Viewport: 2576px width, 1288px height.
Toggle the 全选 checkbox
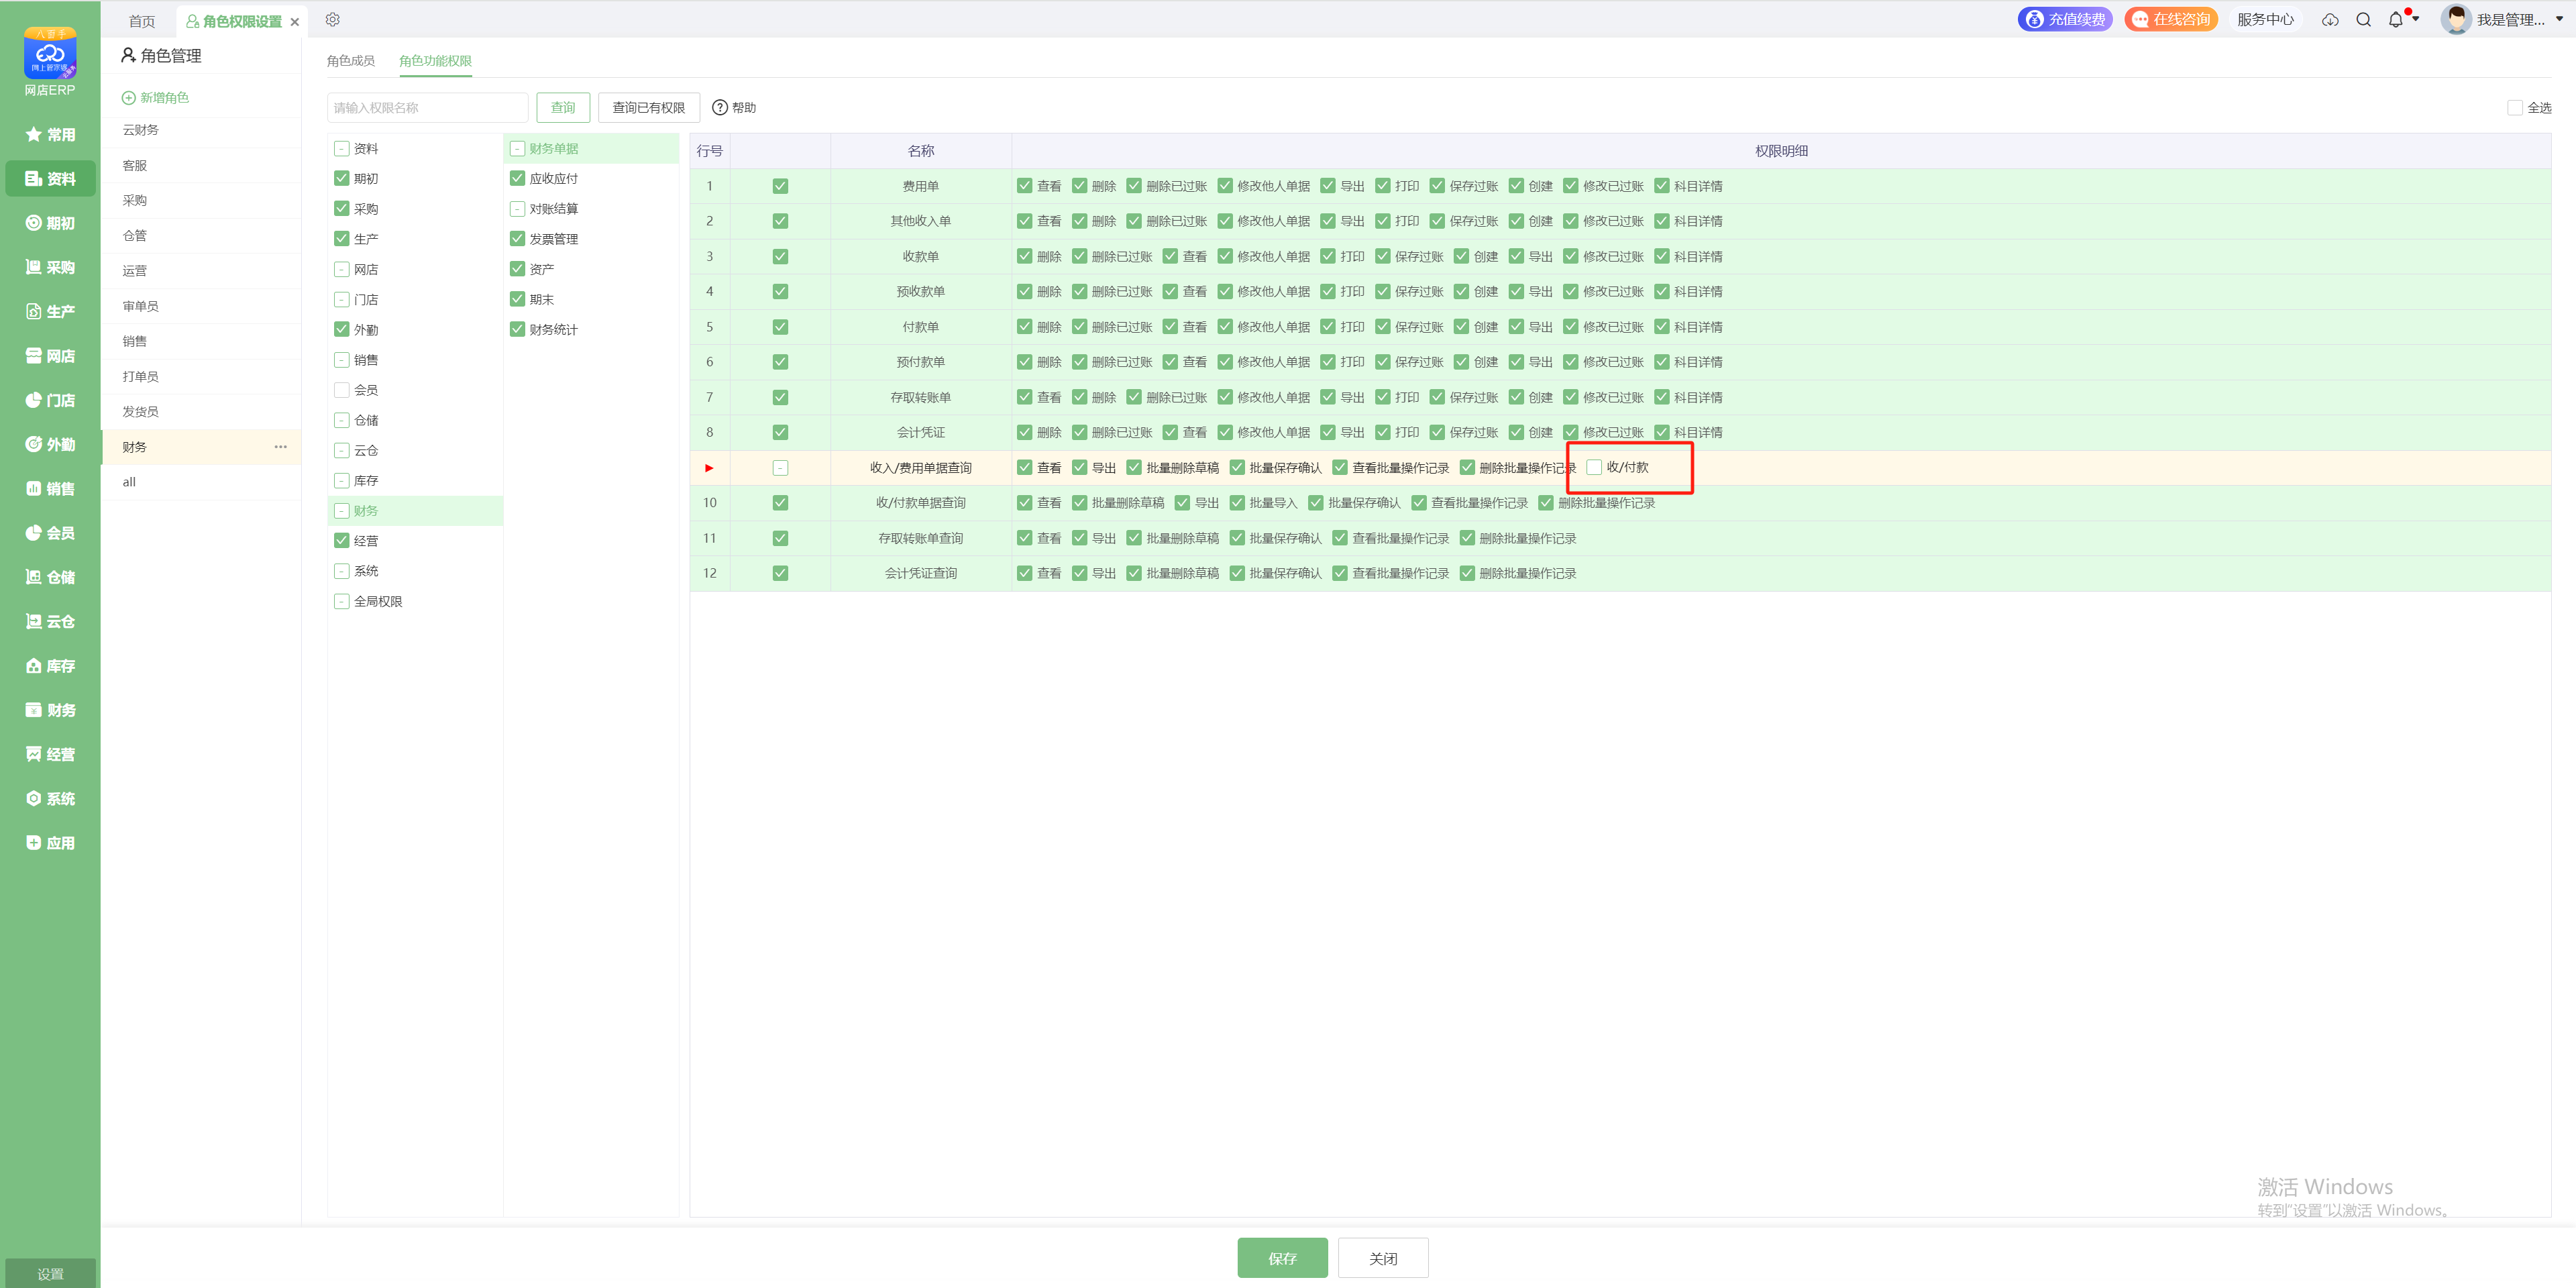click(x=2514, y=107)
